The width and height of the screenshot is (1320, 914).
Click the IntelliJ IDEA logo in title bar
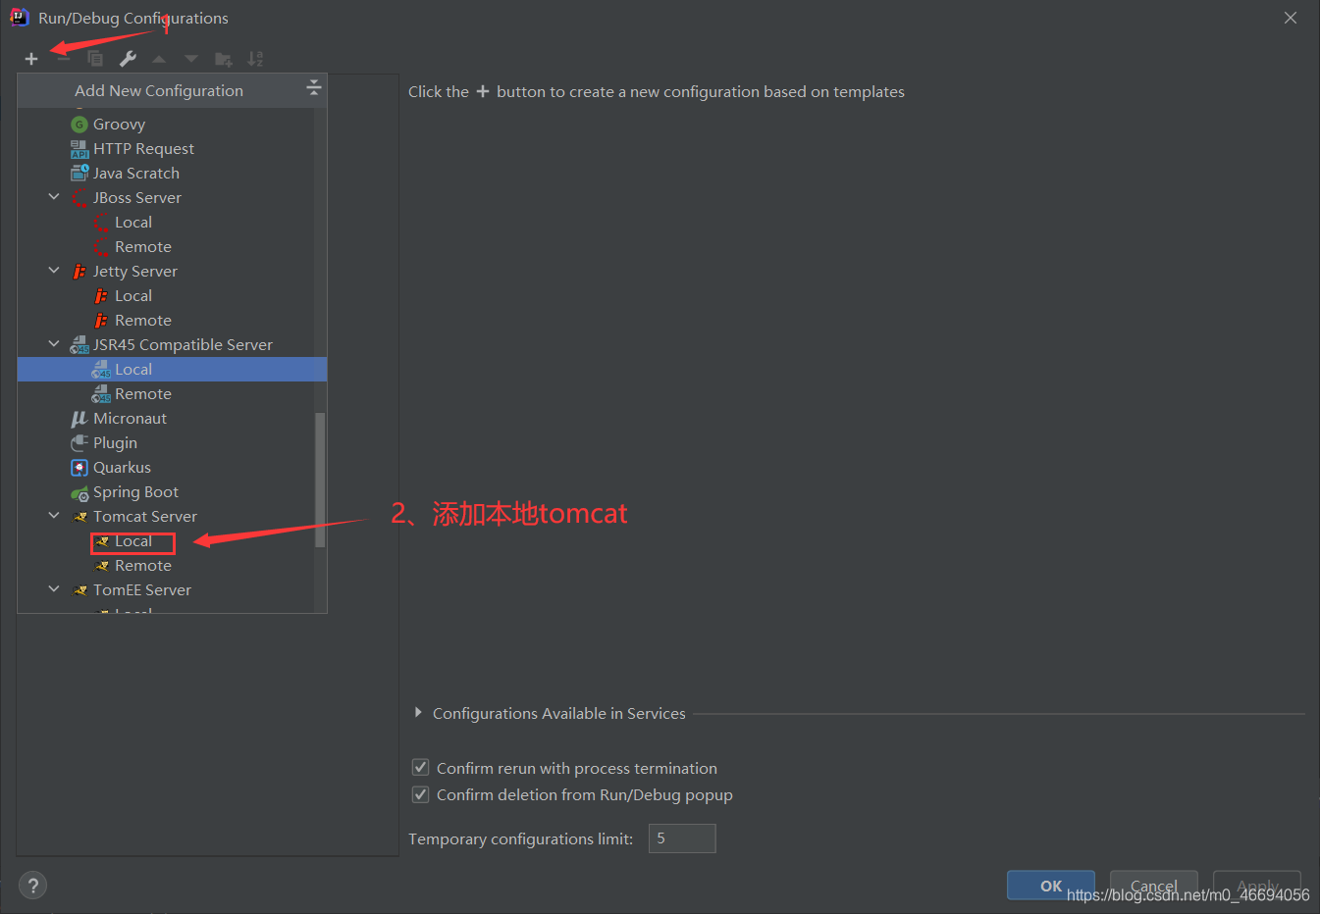19,18
